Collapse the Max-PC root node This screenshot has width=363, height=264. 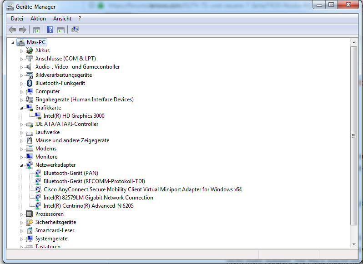click(x=13, y=43)
